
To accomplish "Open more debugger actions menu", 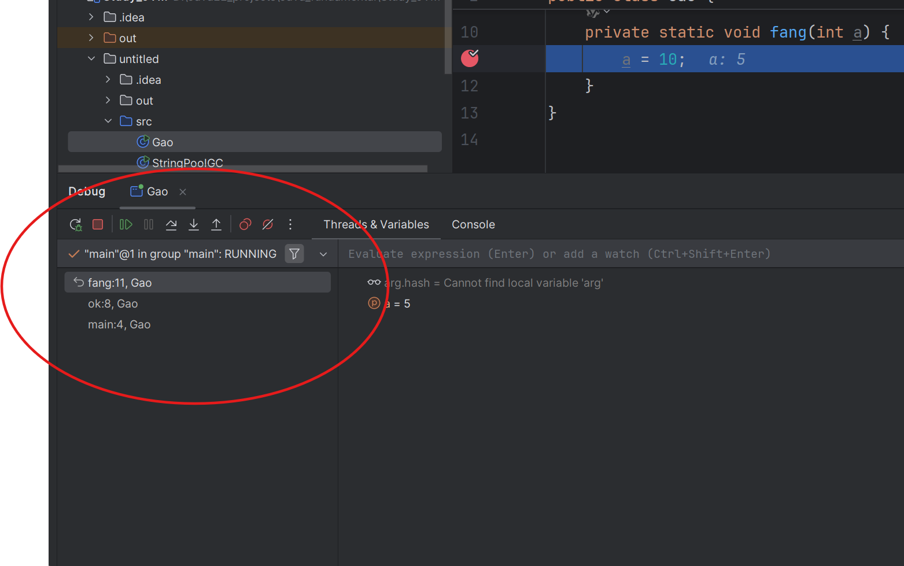I will point(290,224).
